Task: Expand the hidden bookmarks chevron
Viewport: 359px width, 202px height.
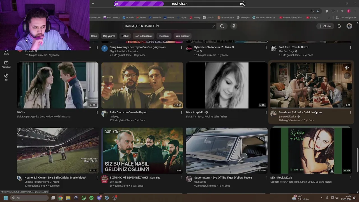Action: pos(329,17)
